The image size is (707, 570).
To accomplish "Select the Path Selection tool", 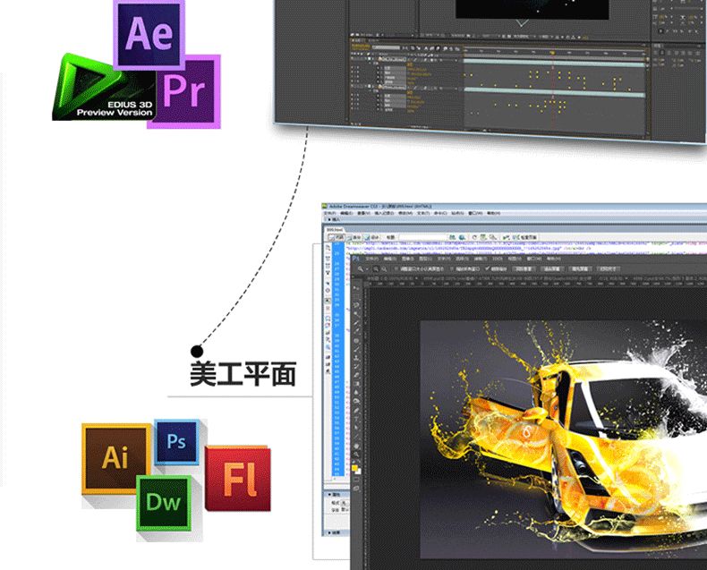I will click(356, 427).
